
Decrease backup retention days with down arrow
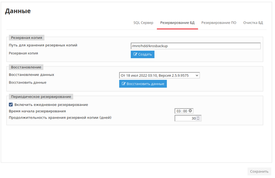198,120
